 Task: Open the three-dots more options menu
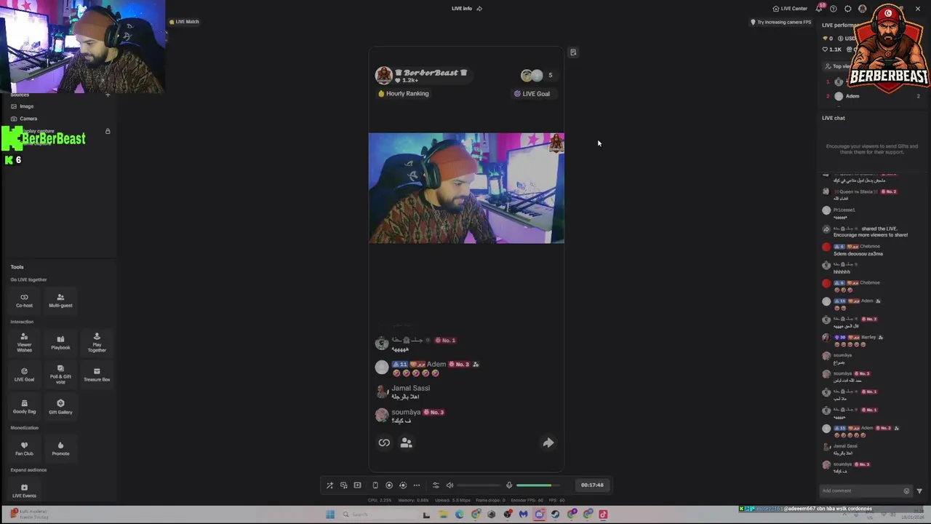click(417, 485)
